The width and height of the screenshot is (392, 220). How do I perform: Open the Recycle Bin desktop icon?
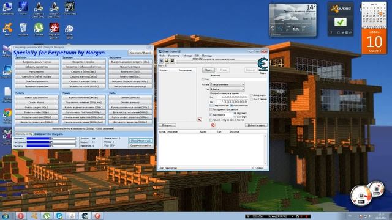coord(23,29)
